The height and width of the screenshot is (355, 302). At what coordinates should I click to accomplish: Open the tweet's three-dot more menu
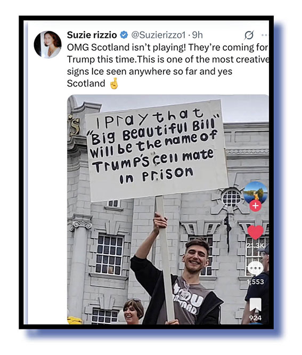[265, 35]
